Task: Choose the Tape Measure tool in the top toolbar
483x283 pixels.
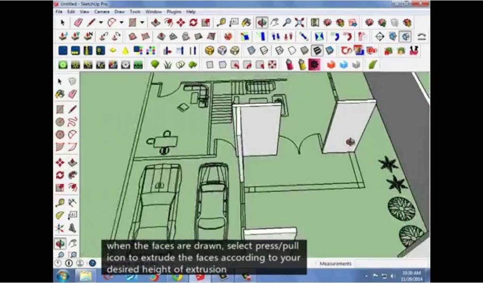Action: 221,22
